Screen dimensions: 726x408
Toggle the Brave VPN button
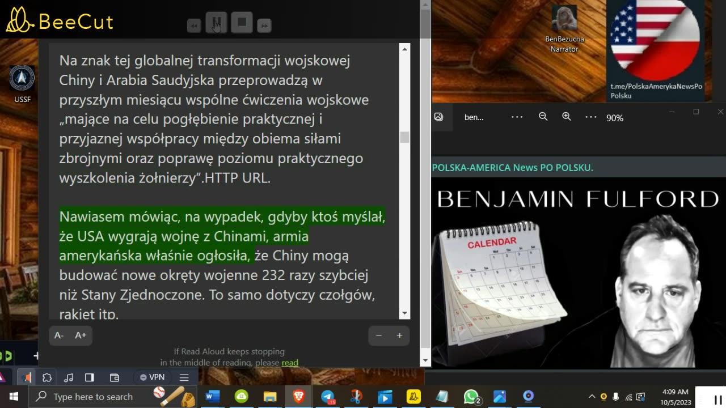[152, 377]
